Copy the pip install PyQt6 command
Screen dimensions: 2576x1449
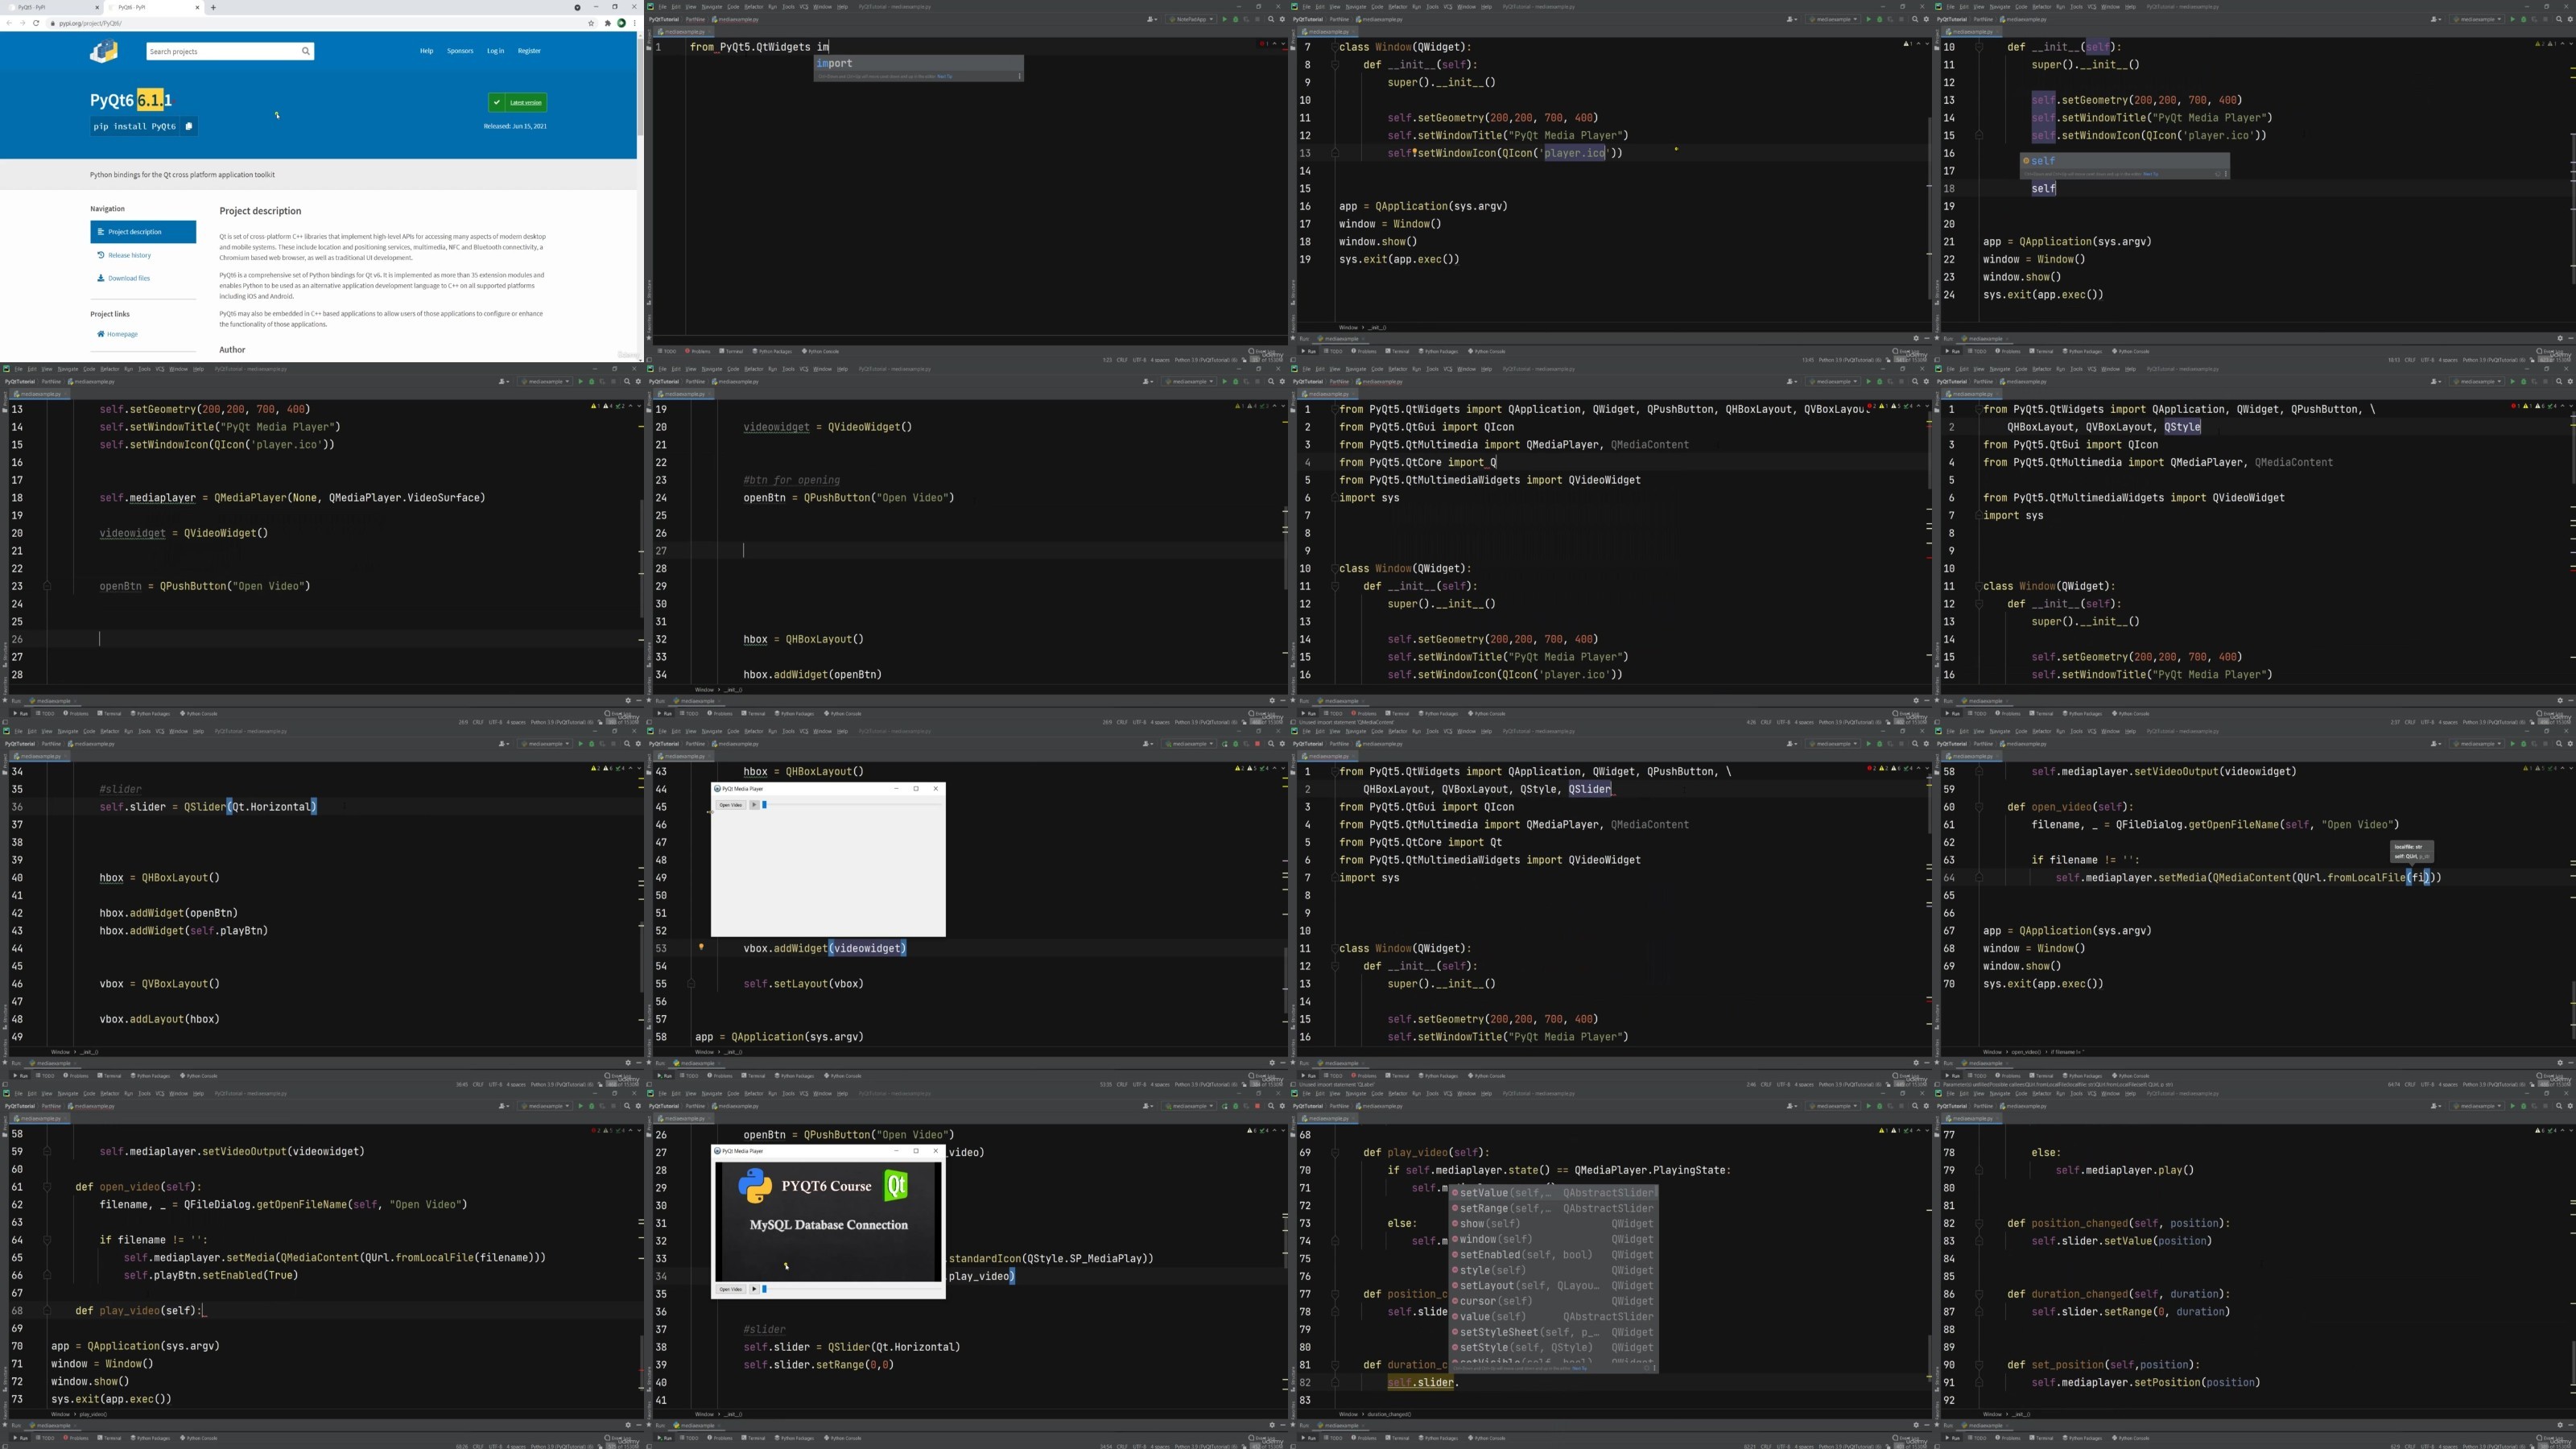click(189, 126)
